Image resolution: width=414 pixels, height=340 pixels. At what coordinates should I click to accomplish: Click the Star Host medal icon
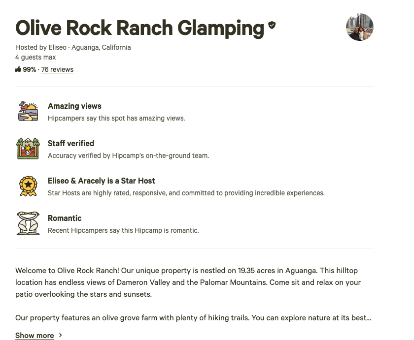pyautogui.click(x=28, y=186)
